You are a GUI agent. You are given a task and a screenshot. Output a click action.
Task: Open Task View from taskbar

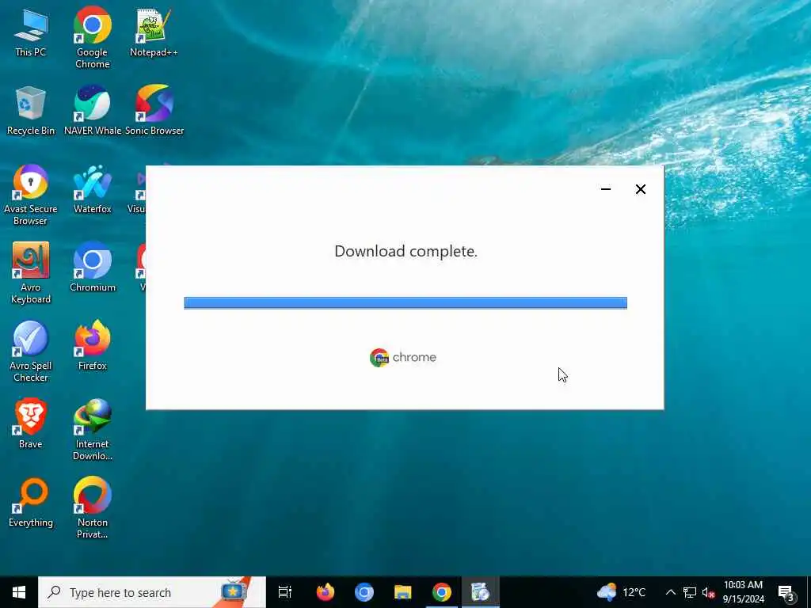(285, 592)
